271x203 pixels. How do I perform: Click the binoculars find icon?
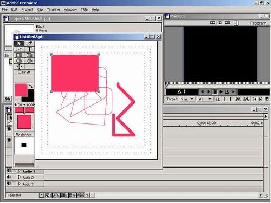coord(8,99)
